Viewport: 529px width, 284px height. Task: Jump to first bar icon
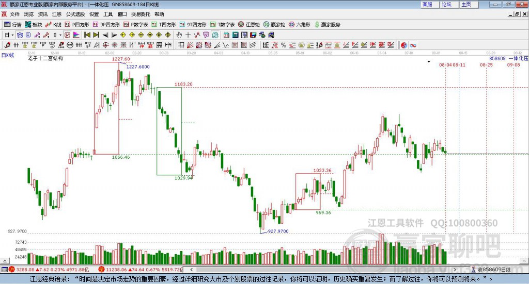87,35
